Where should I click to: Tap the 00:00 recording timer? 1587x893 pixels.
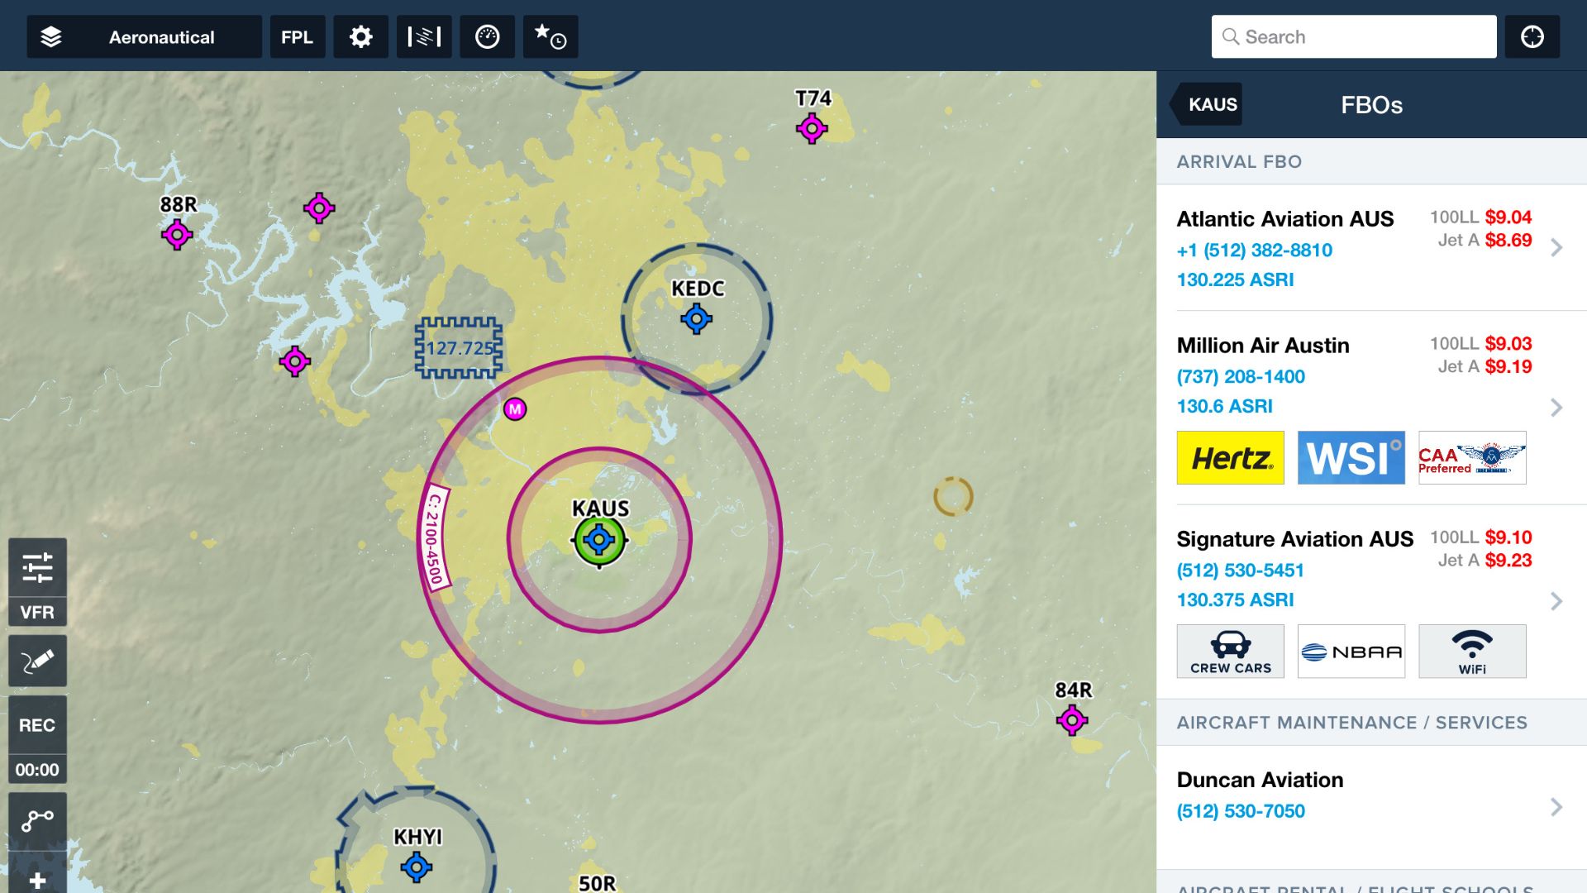pyautogui.click(x=37, y=770)
